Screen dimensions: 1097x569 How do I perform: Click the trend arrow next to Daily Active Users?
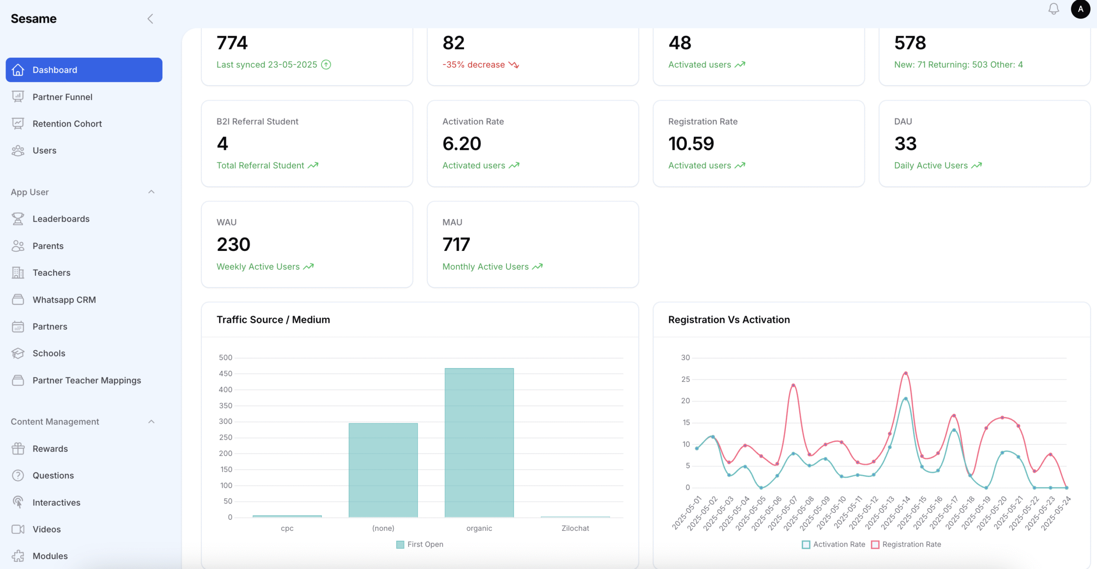tap(977, 166)
